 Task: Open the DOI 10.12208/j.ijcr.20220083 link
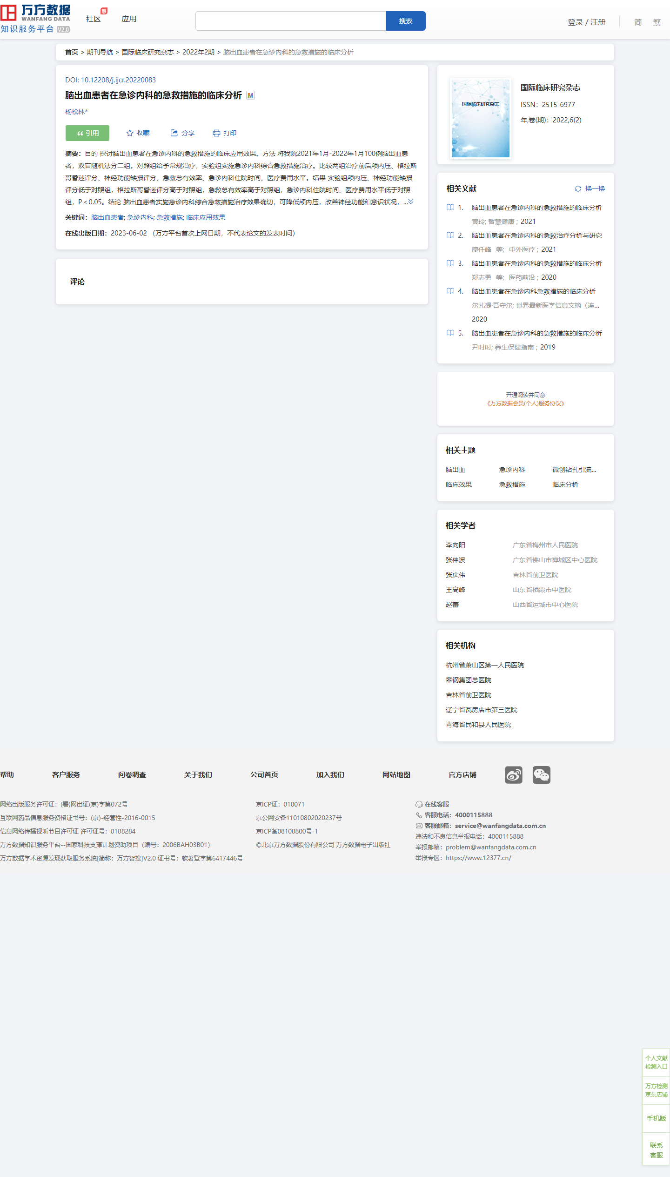[x=118, y=80]
